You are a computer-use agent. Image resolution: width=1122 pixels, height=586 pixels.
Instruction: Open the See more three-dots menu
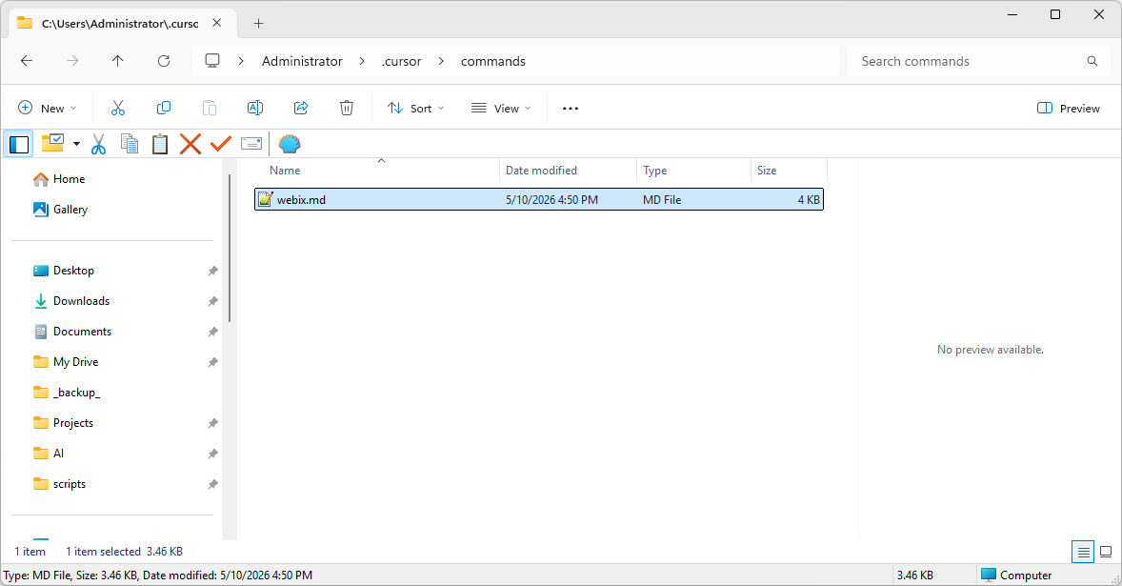(x=571, y=108)
